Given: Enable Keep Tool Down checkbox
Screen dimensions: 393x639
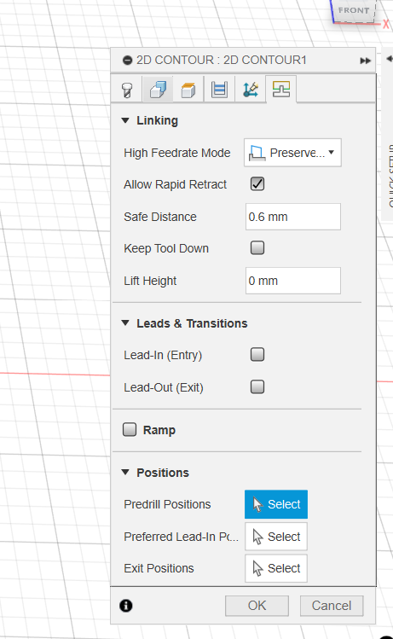Looking at the screenshot, I should click(257, 247).
